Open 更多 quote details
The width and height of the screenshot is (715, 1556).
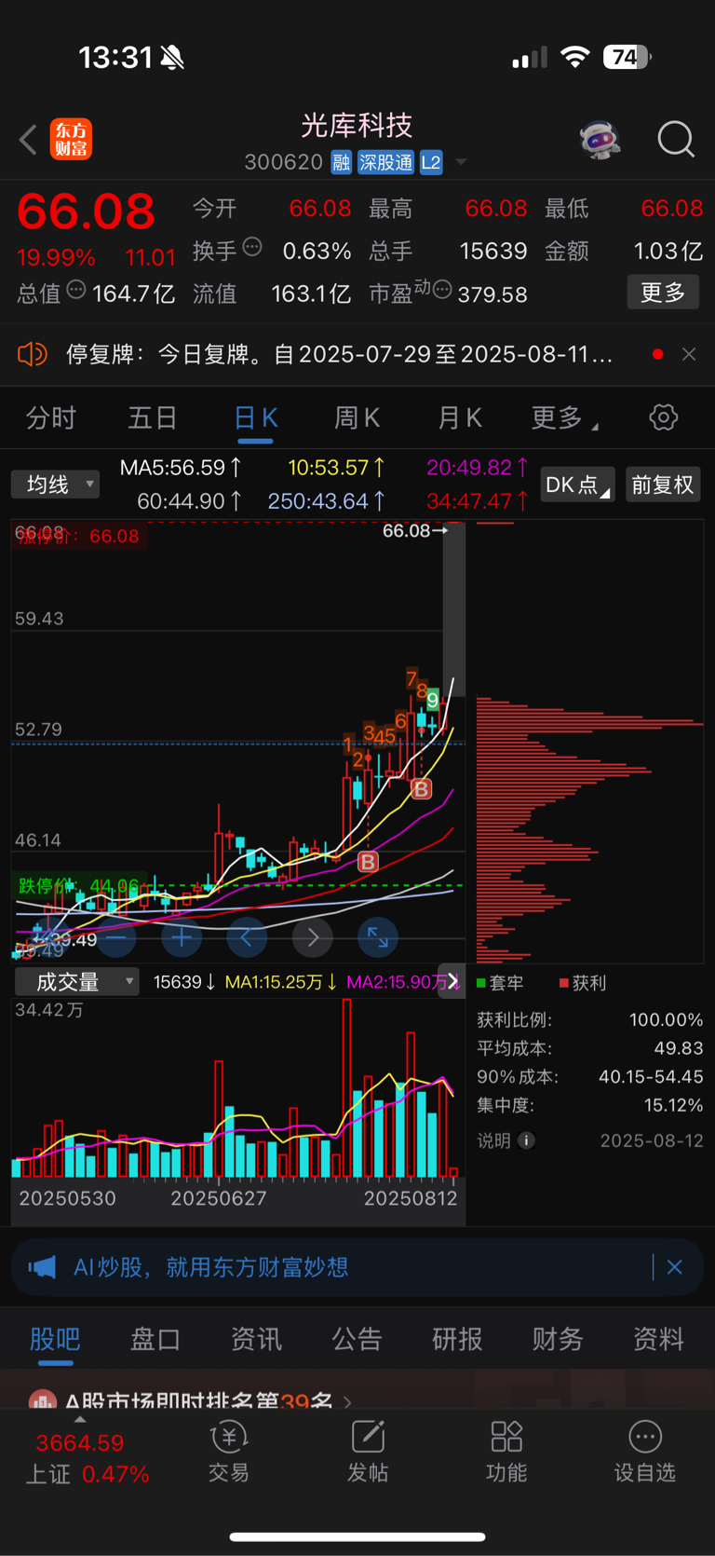coord(663,293)
